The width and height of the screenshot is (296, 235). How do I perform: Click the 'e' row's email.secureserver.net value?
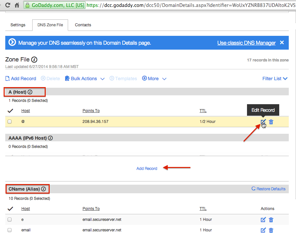102,220
